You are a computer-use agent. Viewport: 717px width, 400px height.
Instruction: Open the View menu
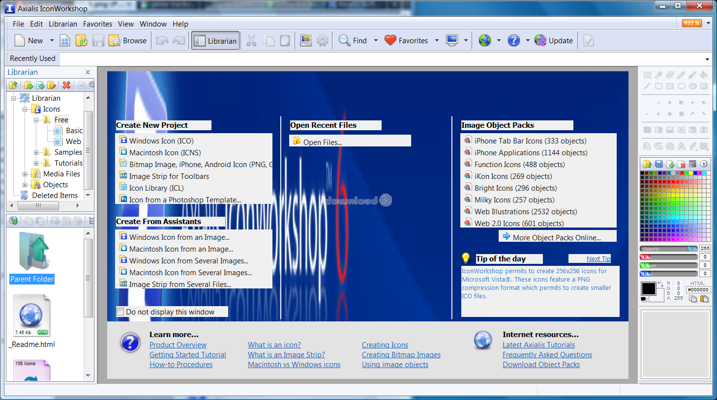[126, 24]
